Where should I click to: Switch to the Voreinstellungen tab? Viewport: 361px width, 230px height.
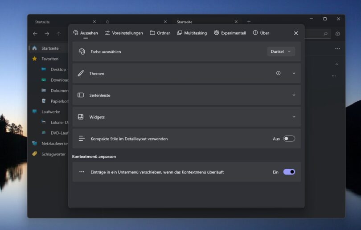pos(124,33)
